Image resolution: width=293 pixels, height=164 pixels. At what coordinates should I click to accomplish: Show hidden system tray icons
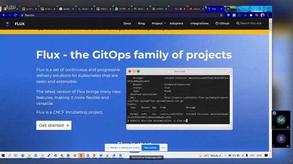[x=226, y=155]
